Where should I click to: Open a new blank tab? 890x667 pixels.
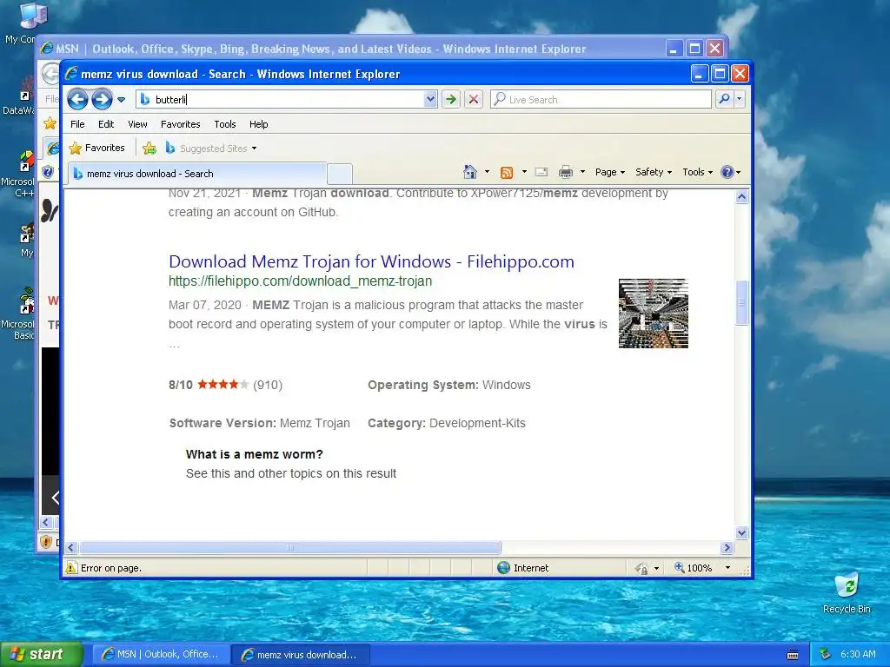tap(340, 174)
